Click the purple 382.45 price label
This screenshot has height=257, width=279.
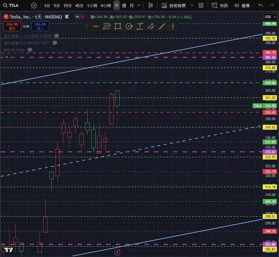click(270, 57)
